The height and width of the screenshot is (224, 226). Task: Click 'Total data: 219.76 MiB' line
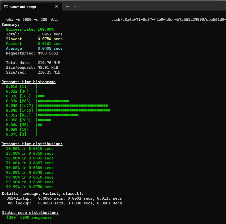tap(33, 63)
